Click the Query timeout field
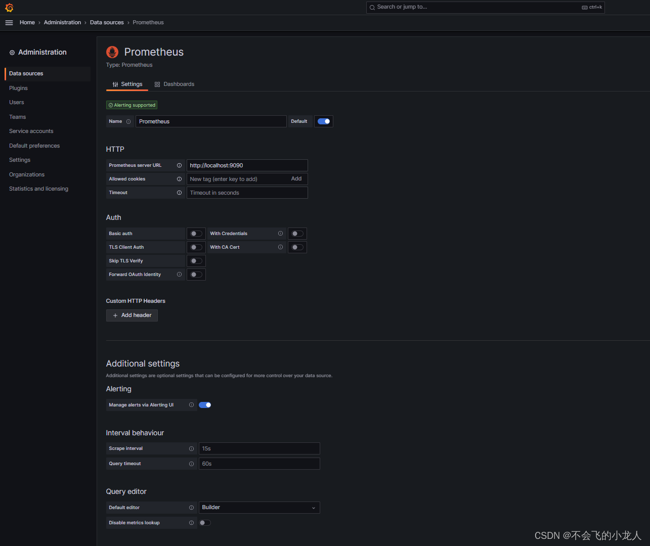650x546 pixels. [x=259, y=464]
